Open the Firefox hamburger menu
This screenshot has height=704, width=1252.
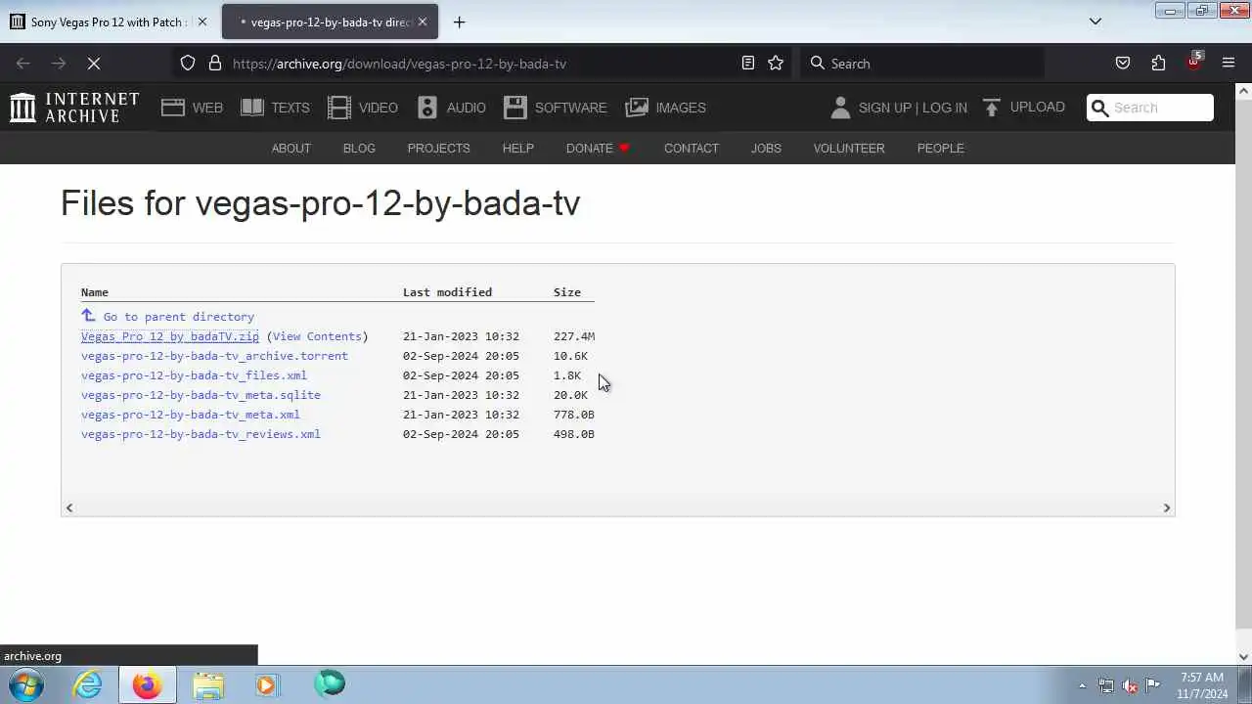(1229, 64)
